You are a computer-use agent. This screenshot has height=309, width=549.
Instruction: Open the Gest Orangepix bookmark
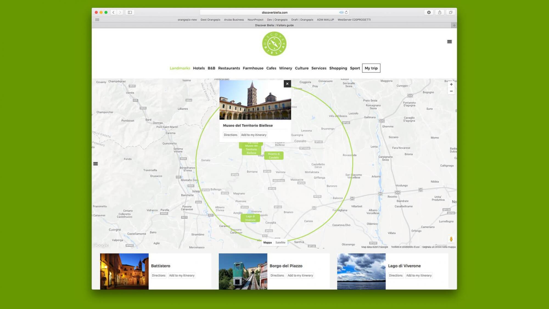210,20
